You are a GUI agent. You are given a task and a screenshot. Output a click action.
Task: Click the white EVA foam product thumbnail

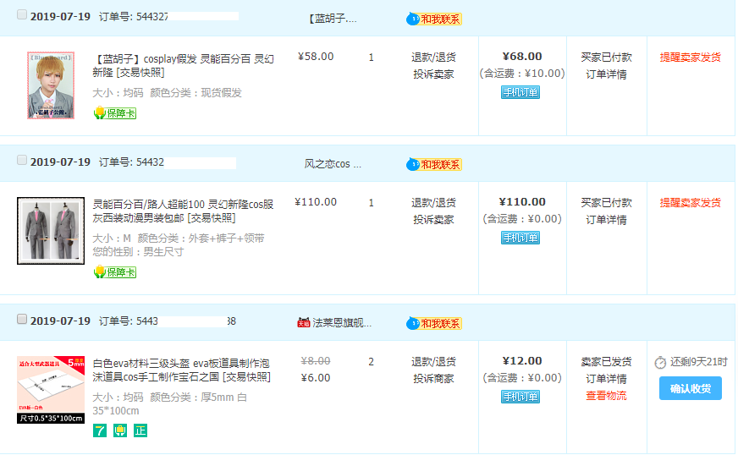coord(51,390)
